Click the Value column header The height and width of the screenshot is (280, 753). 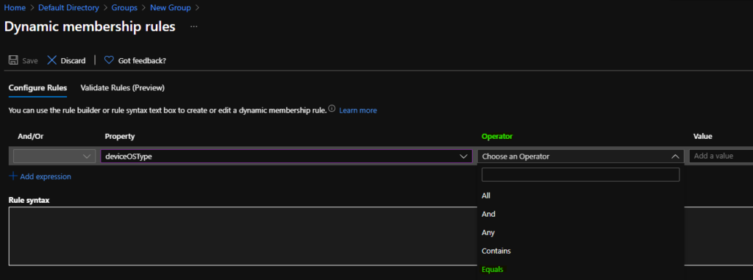(x=702, y=137)
